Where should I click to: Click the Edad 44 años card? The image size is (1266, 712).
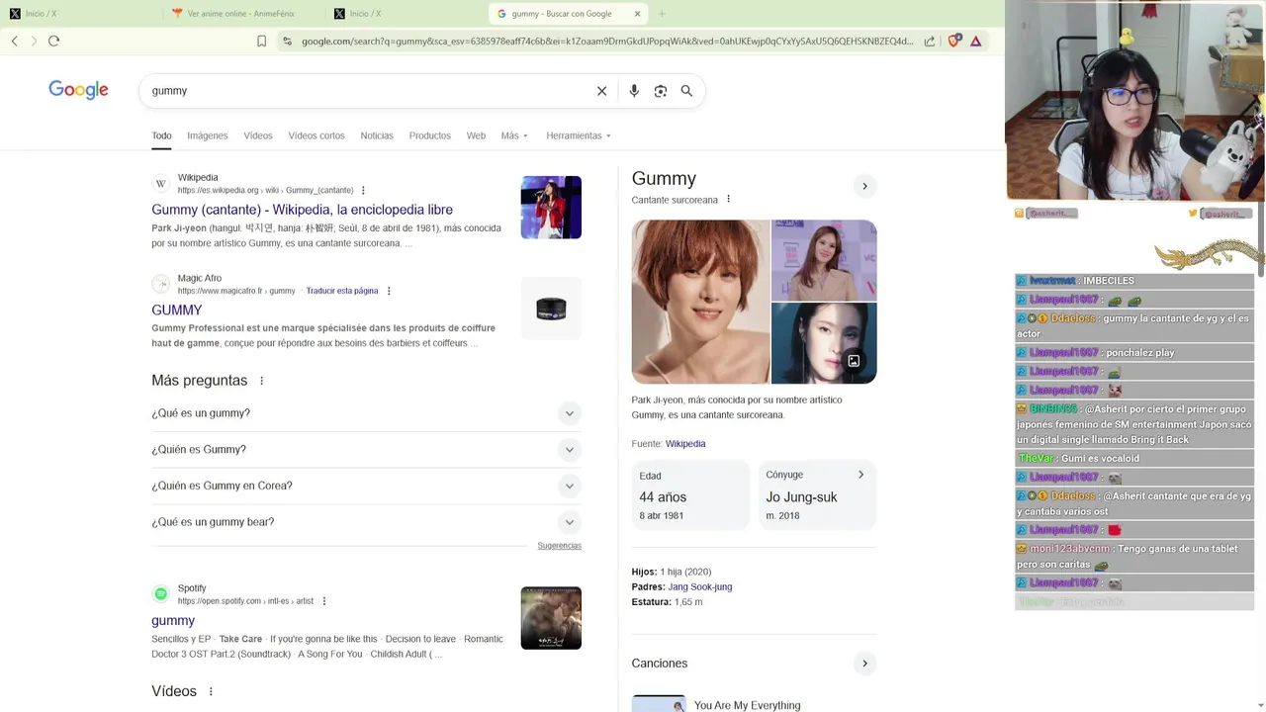[x=690, y=494]
